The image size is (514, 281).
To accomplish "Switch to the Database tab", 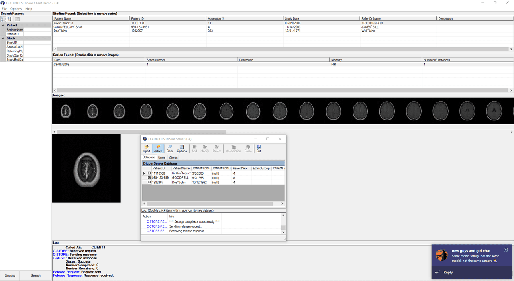I will (149, 157).
